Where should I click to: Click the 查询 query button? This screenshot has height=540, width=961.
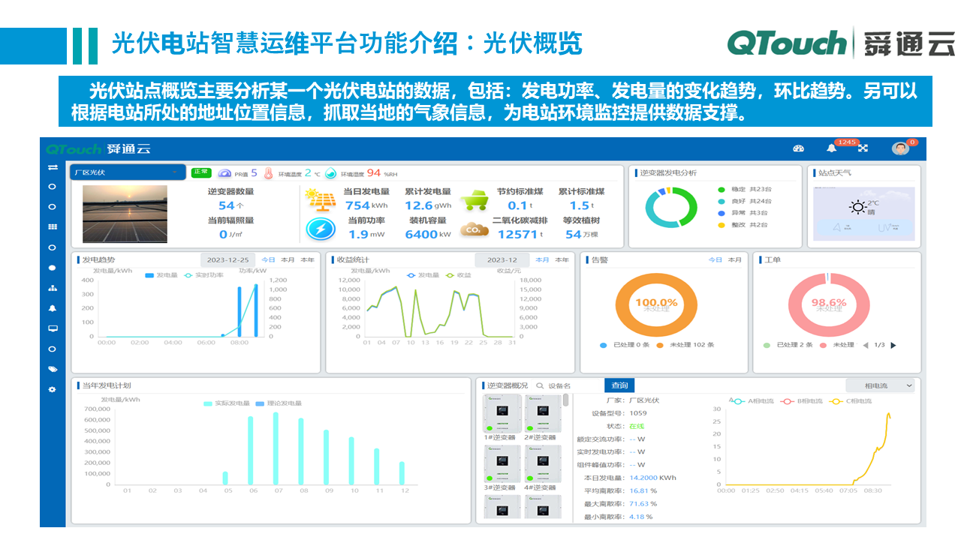tap(619, 384)
